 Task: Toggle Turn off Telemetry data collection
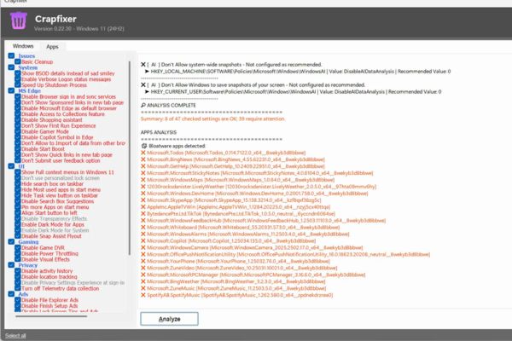(x=18, y=288)
